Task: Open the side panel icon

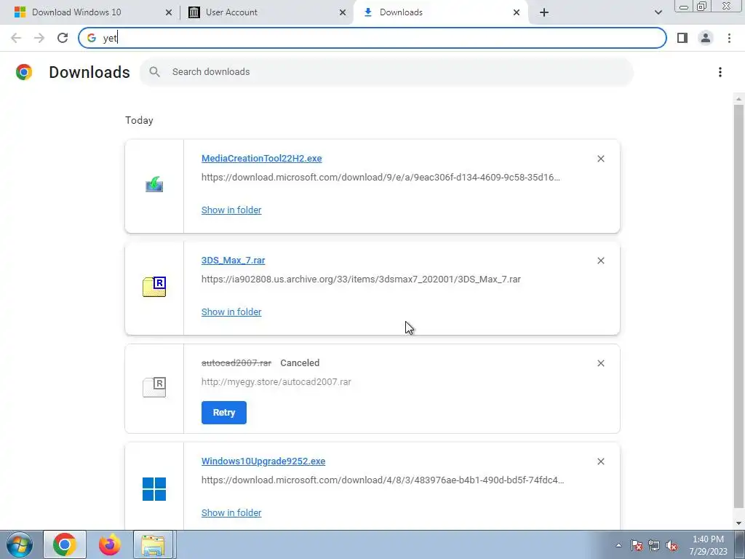Action: [682, 38]
